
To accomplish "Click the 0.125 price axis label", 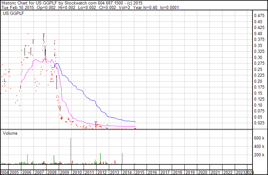I will pos(259,99).
